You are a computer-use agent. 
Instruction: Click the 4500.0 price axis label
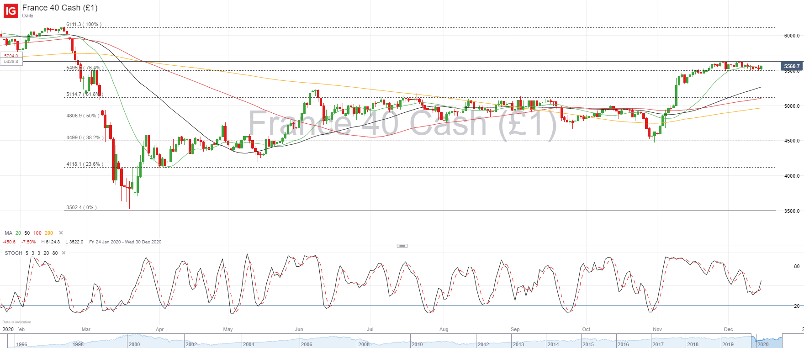point(792,141)
